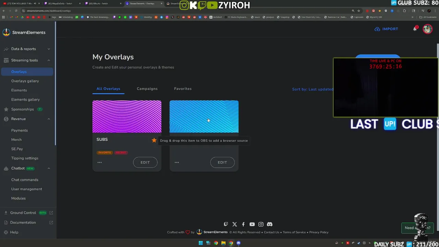Open the Windows Start button
Image resolution: width=439 pixels, height=247 pixels.
tap(201, 243)
